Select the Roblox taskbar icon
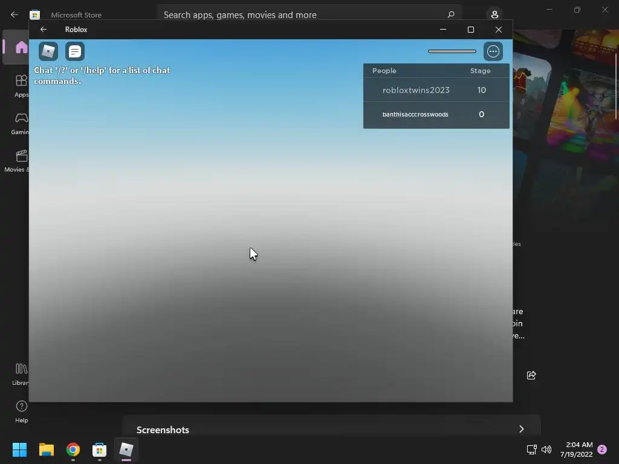This screenshot has height=464, width=619. tap(126, 449)
